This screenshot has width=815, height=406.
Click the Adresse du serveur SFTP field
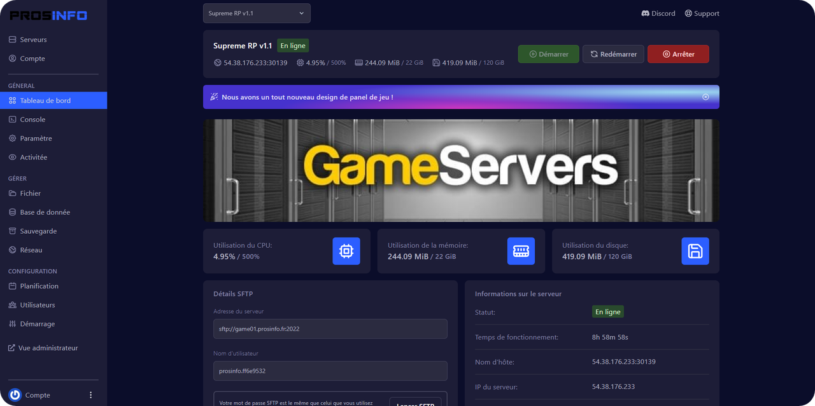pyautogui.click(x=330, y=328)
